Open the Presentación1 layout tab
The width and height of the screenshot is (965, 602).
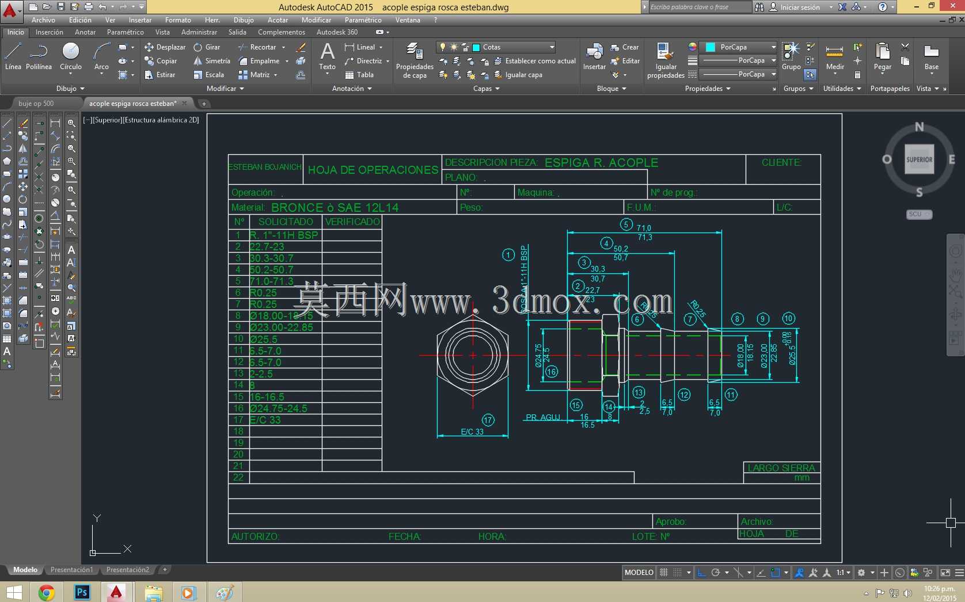click(71, 570)
